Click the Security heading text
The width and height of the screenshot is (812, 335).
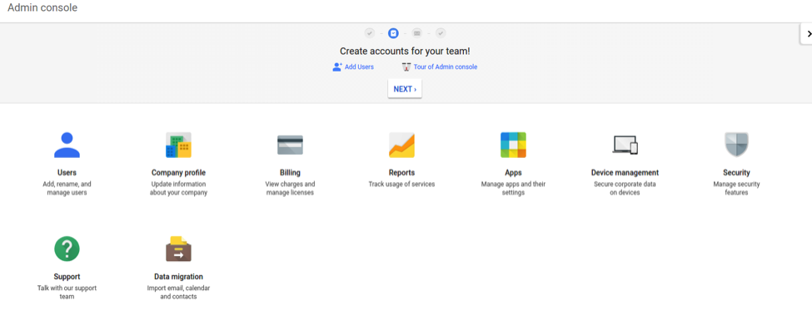point(736,173)
